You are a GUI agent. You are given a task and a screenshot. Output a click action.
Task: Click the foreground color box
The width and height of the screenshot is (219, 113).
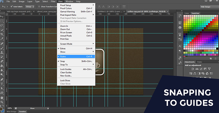pyautogui.click(x=1, y=109)
